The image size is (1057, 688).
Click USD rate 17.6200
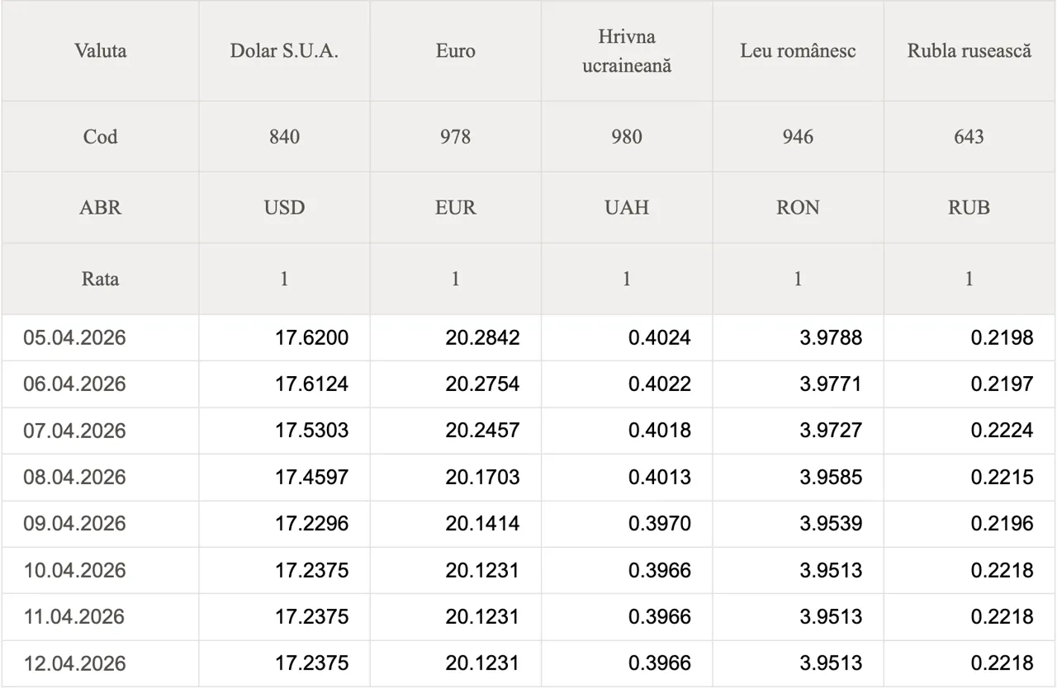(x=311, y=337)
